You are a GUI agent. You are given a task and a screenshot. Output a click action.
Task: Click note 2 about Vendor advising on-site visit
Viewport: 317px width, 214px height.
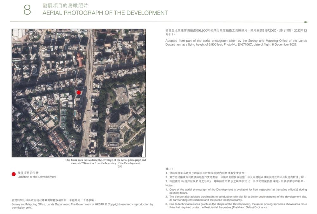[x=236, y=198]
